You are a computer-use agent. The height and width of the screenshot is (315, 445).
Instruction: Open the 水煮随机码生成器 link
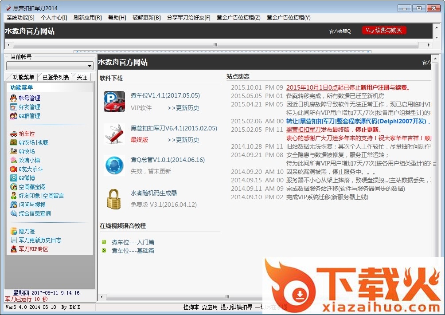click(x=153, y=193)
